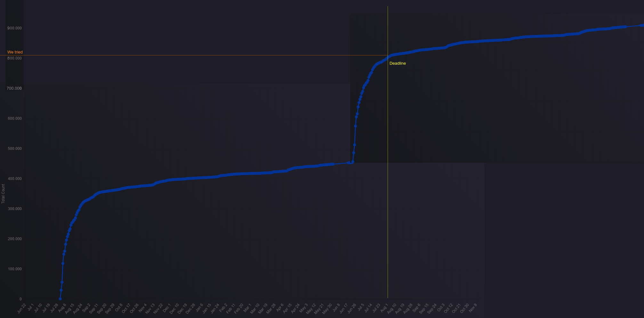This screenshot has height=318, width=644.
Task: Click the 'Aug 19' x-axis date label
Action: (400, 308)
